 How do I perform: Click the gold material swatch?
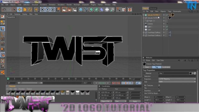pyautogui.click(x=62, y=93)
